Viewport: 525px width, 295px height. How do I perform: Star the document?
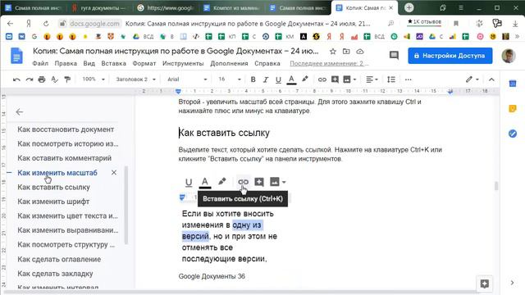(333, 52)
